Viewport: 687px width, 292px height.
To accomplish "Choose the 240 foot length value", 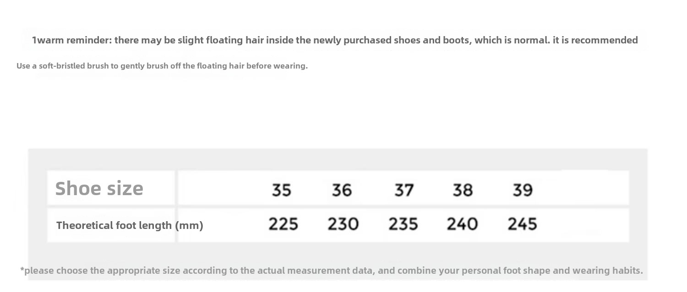I will [462, 224].
